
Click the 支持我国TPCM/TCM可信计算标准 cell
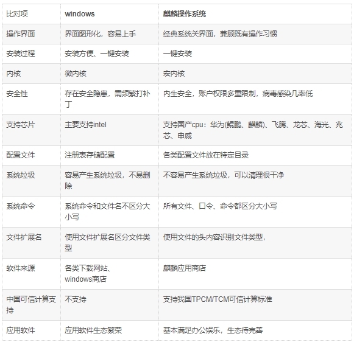[255, 305]
